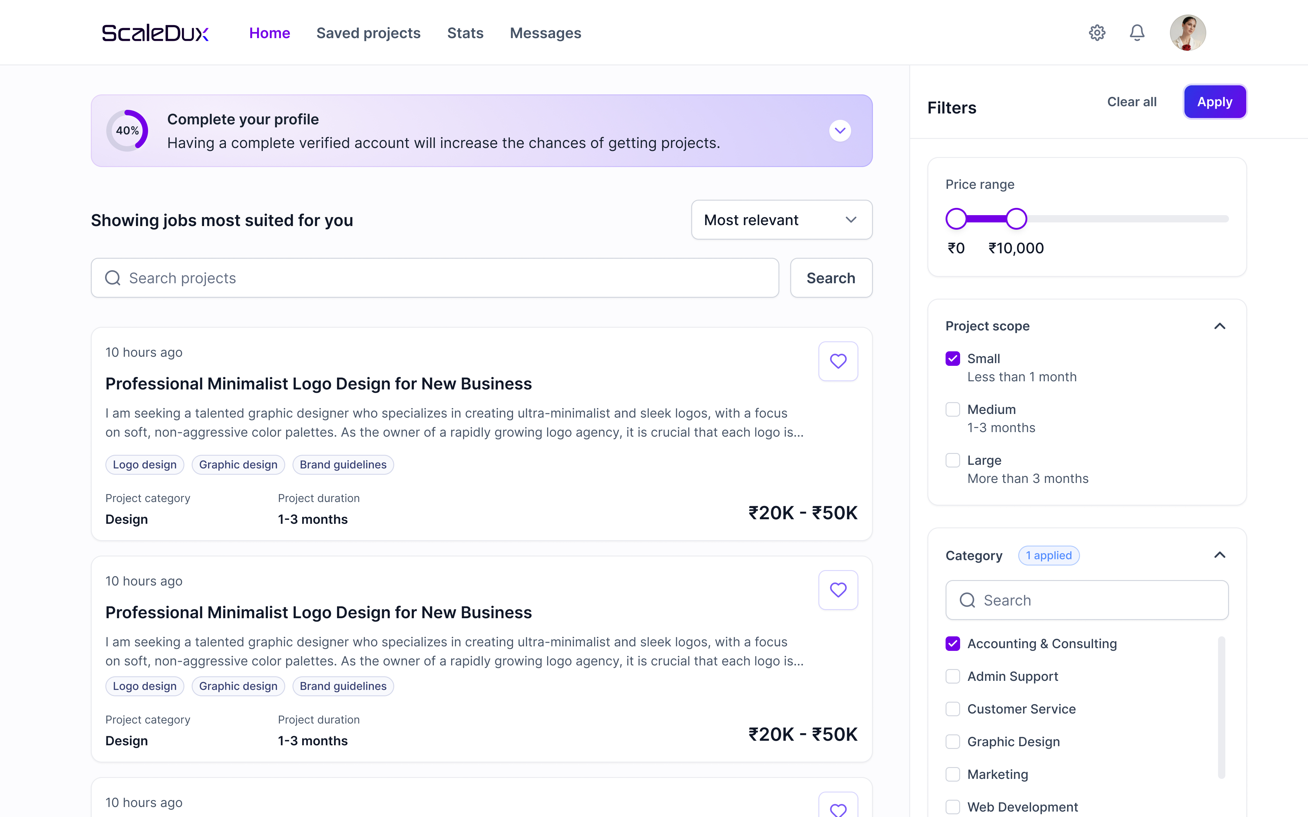Go to Saved projects tab
The height and width of the screenshot is (817, 1308).
(x=368, y=33)
